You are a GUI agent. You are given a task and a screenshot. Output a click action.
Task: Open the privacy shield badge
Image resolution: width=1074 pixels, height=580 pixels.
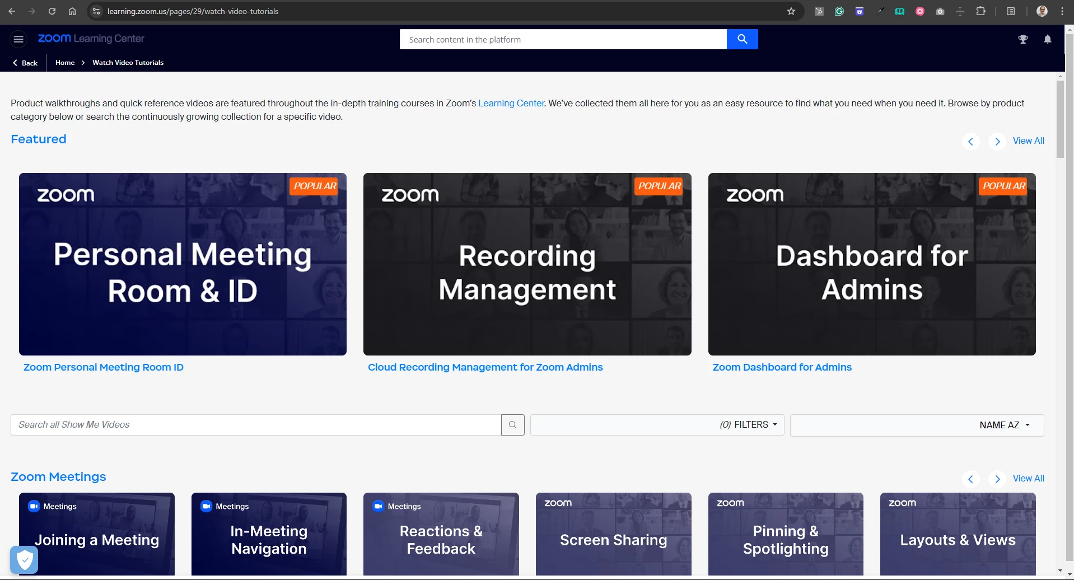(24, 559)
